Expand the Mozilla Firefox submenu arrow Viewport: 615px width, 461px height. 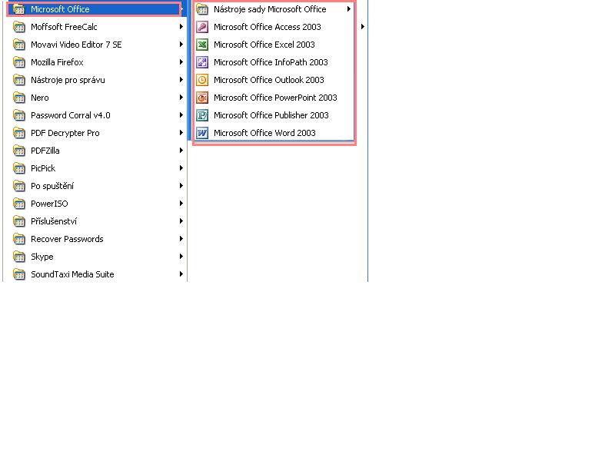tap(181, 61)
